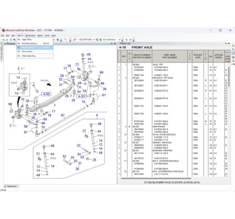This screenshot has width=235, height=219.
Task: Open the Bookmarks menu
Action: coord(30,35)
